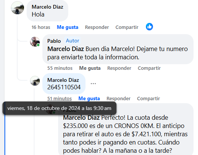Screen dimensions: 198x155
Task: Open Marcelo Diaz's avatar beside phone number comment
Action: tap(35, 81)
